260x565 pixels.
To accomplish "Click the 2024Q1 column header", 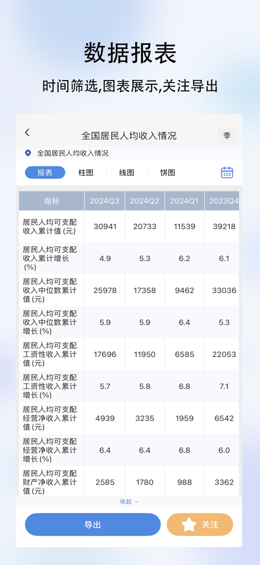I will click(184, 201).
